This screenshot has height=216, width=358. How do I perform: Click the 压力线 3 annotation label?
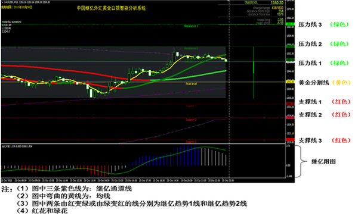[310, 24]
